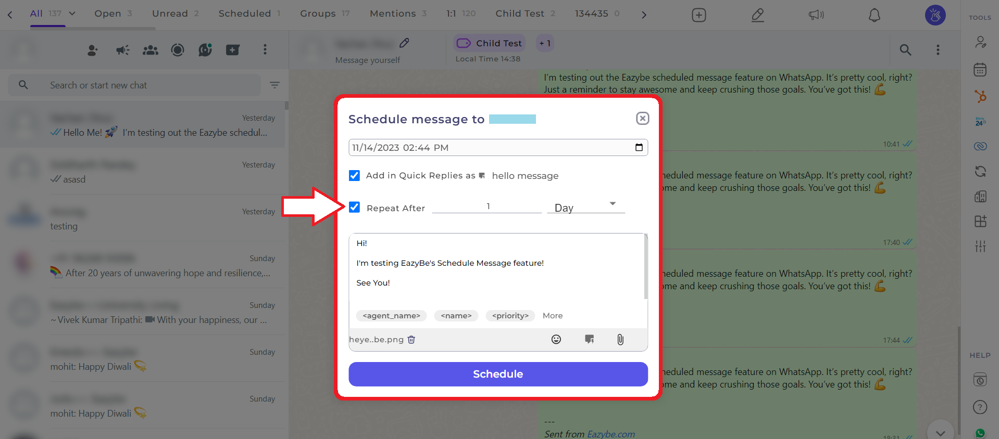The height and width of the screenshot is (439, 999).
Task: Click the groups people icon
Action: click(151, 50)
